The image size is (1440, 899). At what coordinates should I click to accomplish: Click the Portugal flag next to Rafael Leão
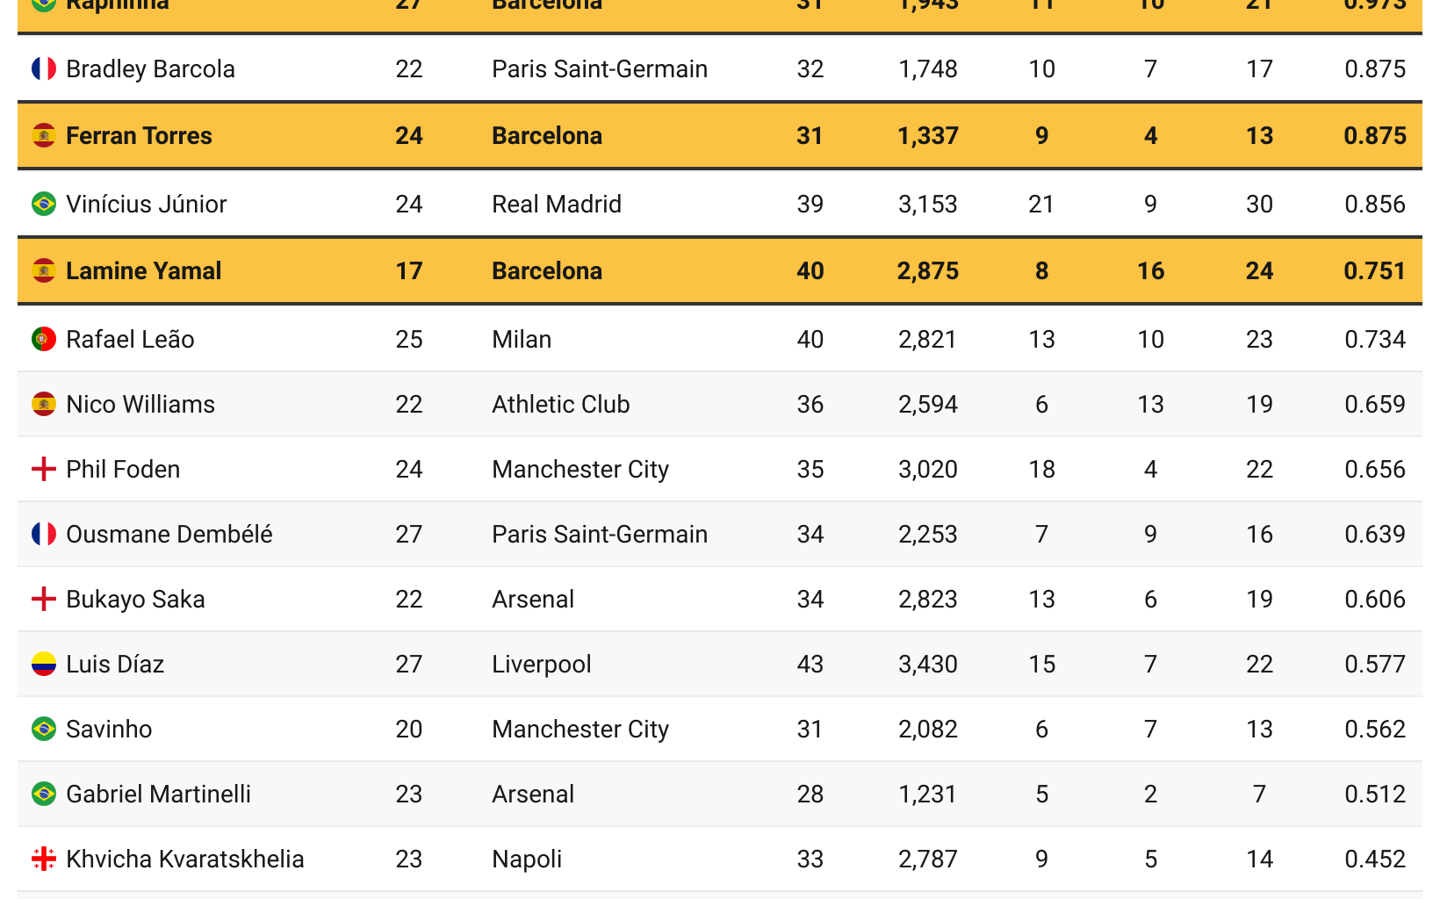tap(44, 339)
